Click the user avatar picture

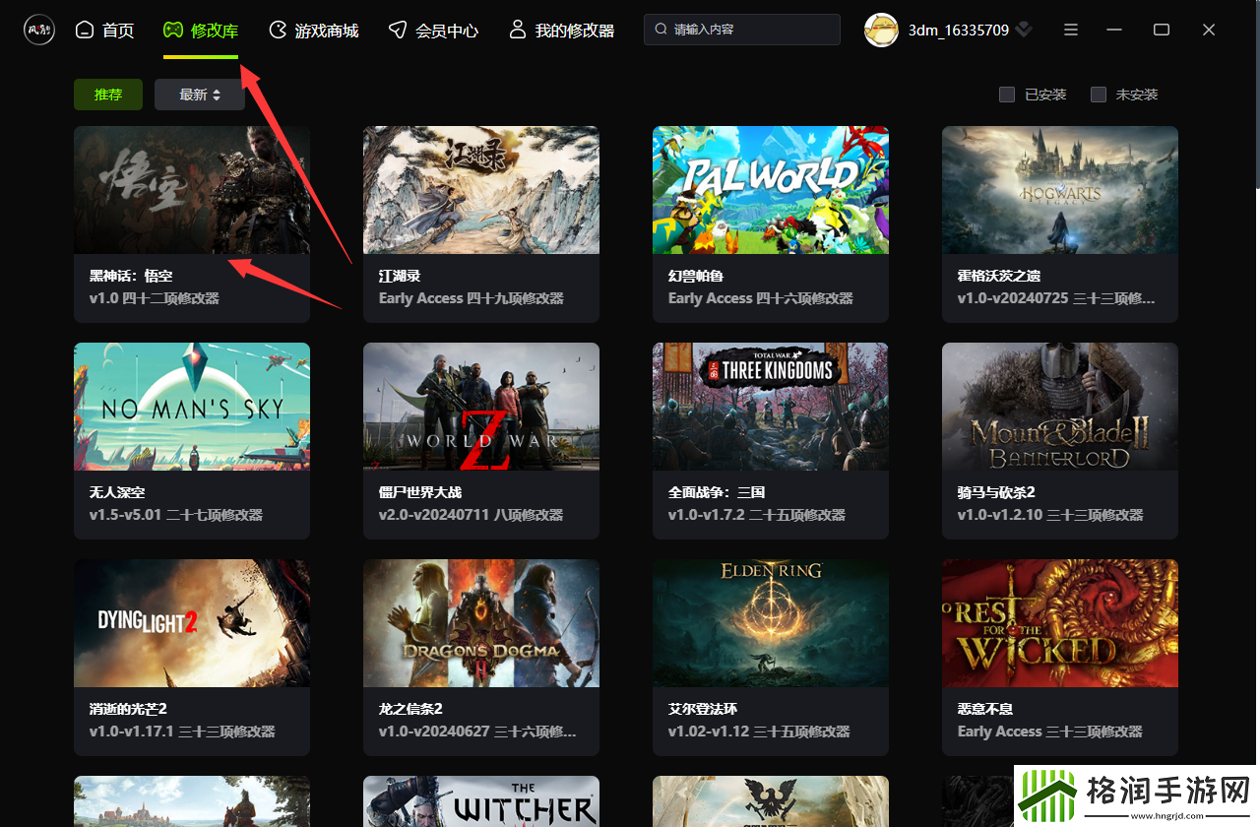[881, 30]
